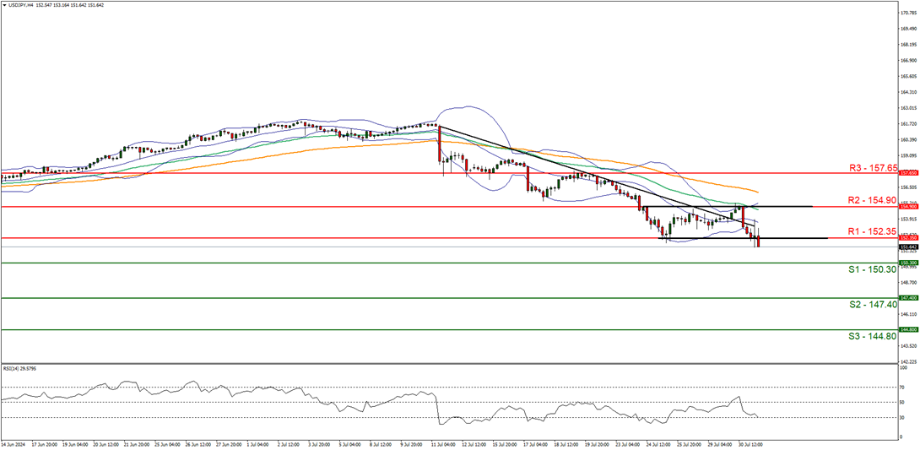Select the R2 - 154.90 resistance label
920x450 pixels.
[870, 201]
